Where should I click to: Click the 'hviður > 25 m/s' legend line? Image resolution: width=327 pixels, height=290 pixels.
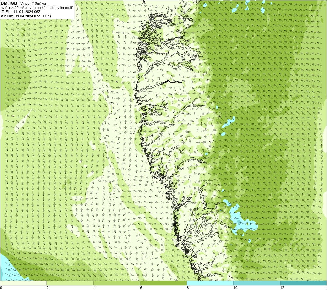pyautogui.click(x=37, y=8)
